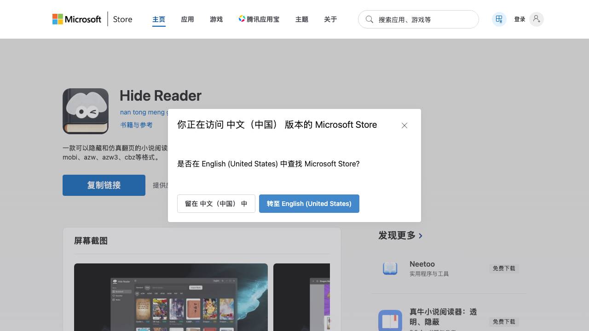Image resolution: width=589 pixels, height=331 pixels.
Task: Choose 留在 中文（中国）中 button
Action: [216, 204]
